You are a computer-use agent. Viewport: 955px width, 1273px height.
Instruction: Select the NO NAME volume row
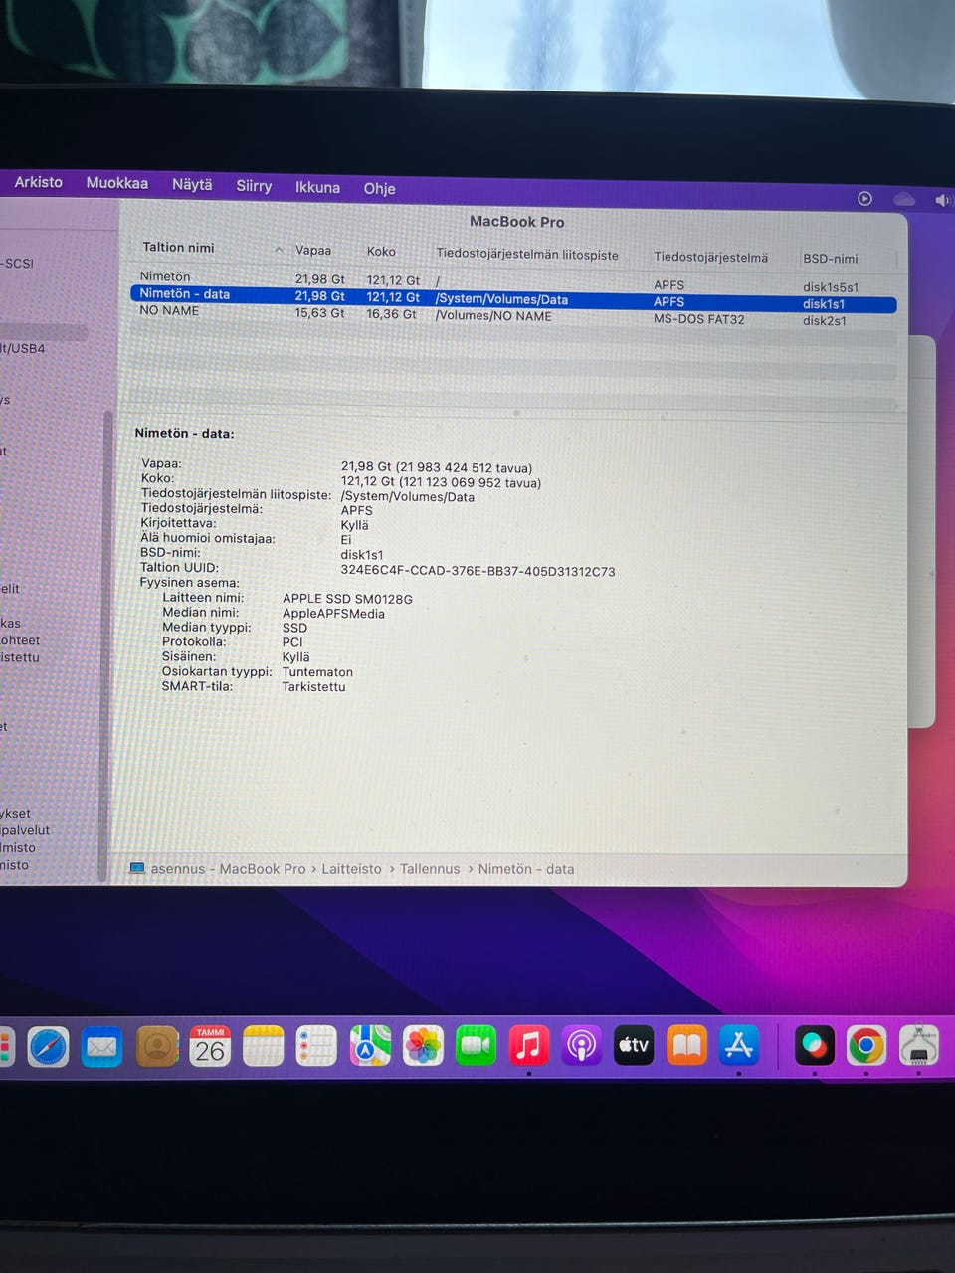[169, 311]
